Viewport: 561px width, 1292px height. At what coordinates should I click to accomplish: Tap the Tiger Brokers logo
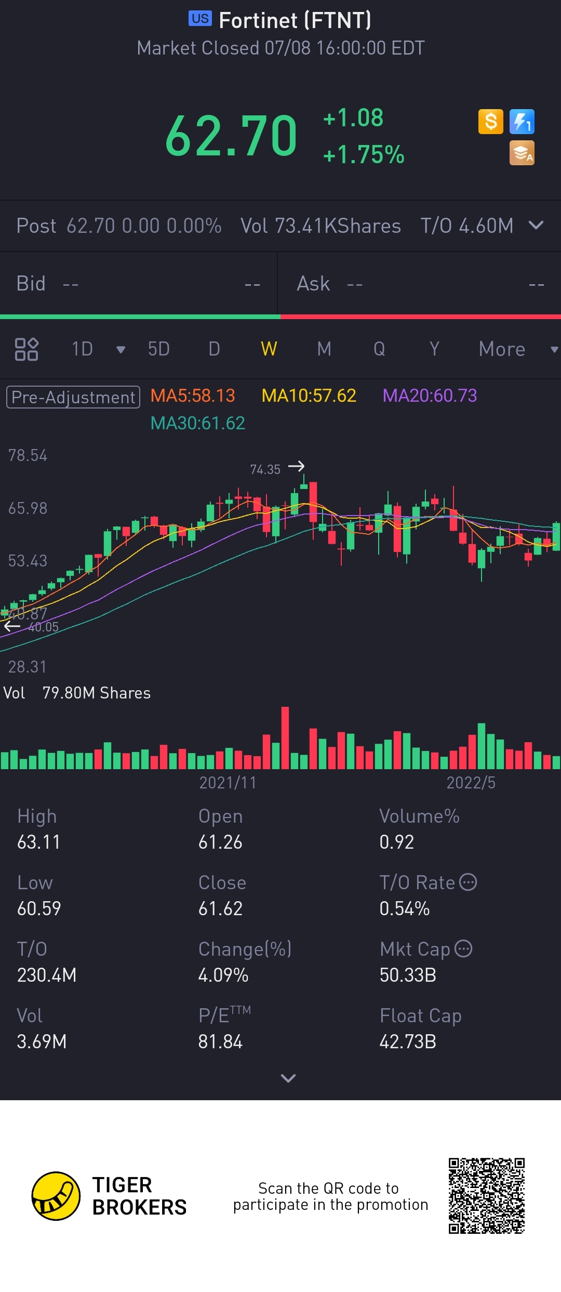point(109,1196)
